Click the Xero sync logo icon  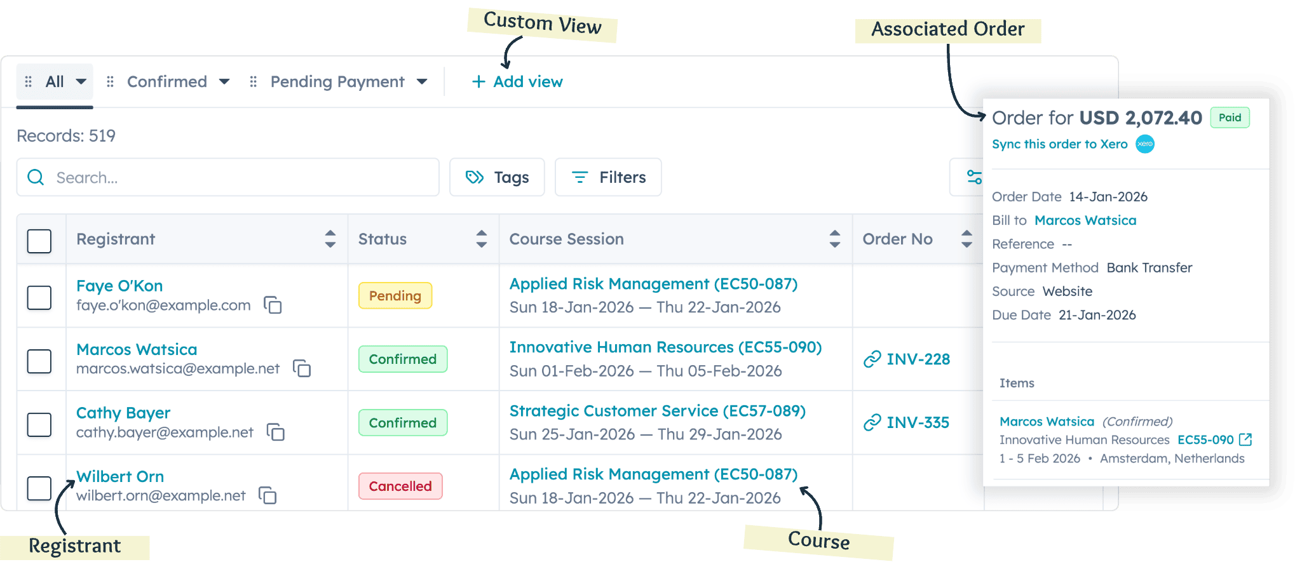pos(1144,144)
